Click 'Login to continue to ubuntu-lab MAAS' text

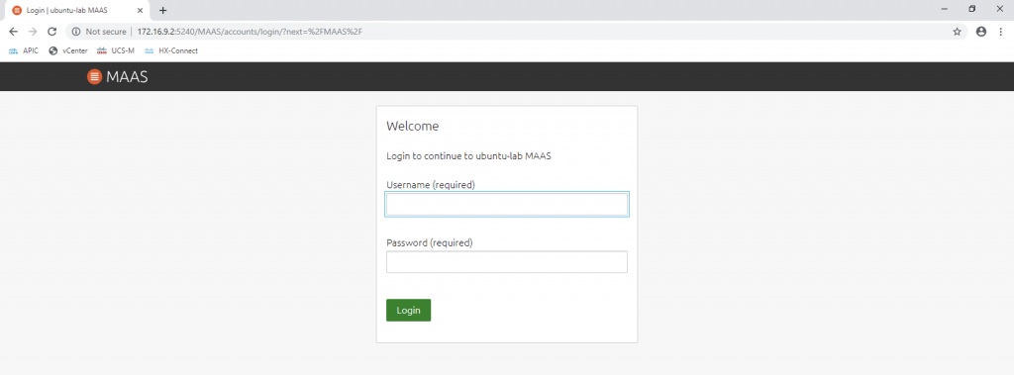468,155
